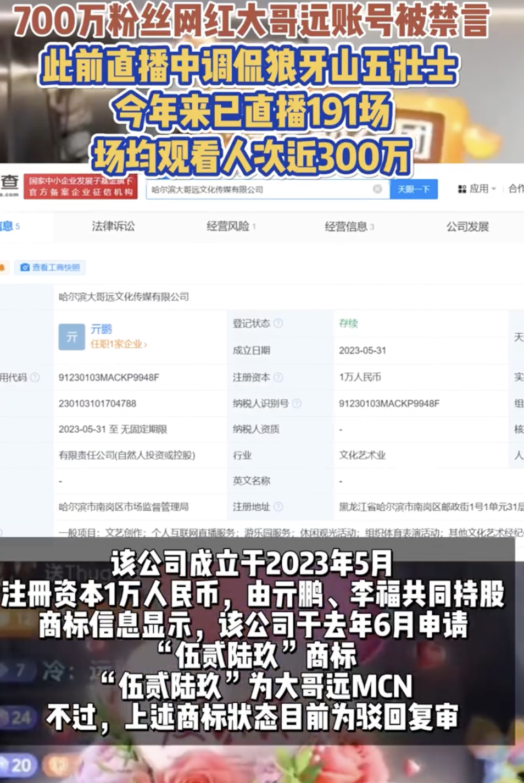Click the 国家中小企业发展子基金 badge
Image resolution: width=524 pixels, height=783 pixels.
[x=81, y=189]
